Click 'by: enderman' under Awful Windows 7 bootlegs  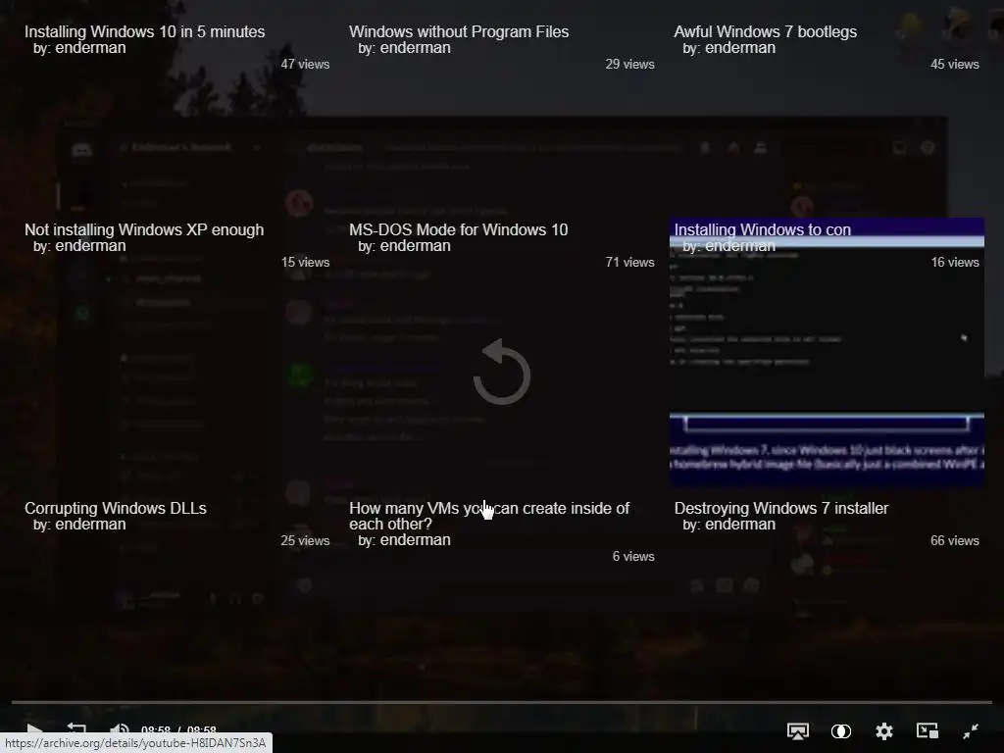(728, 48)
